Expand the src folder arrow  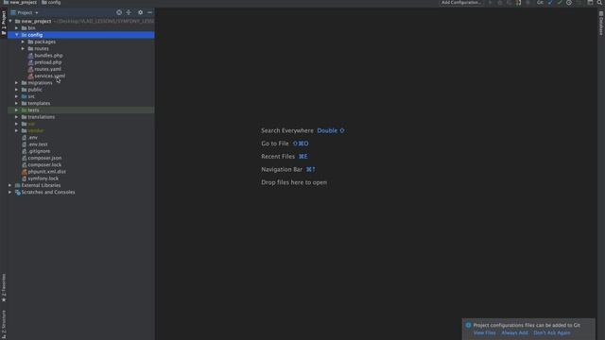coord(17,96)
